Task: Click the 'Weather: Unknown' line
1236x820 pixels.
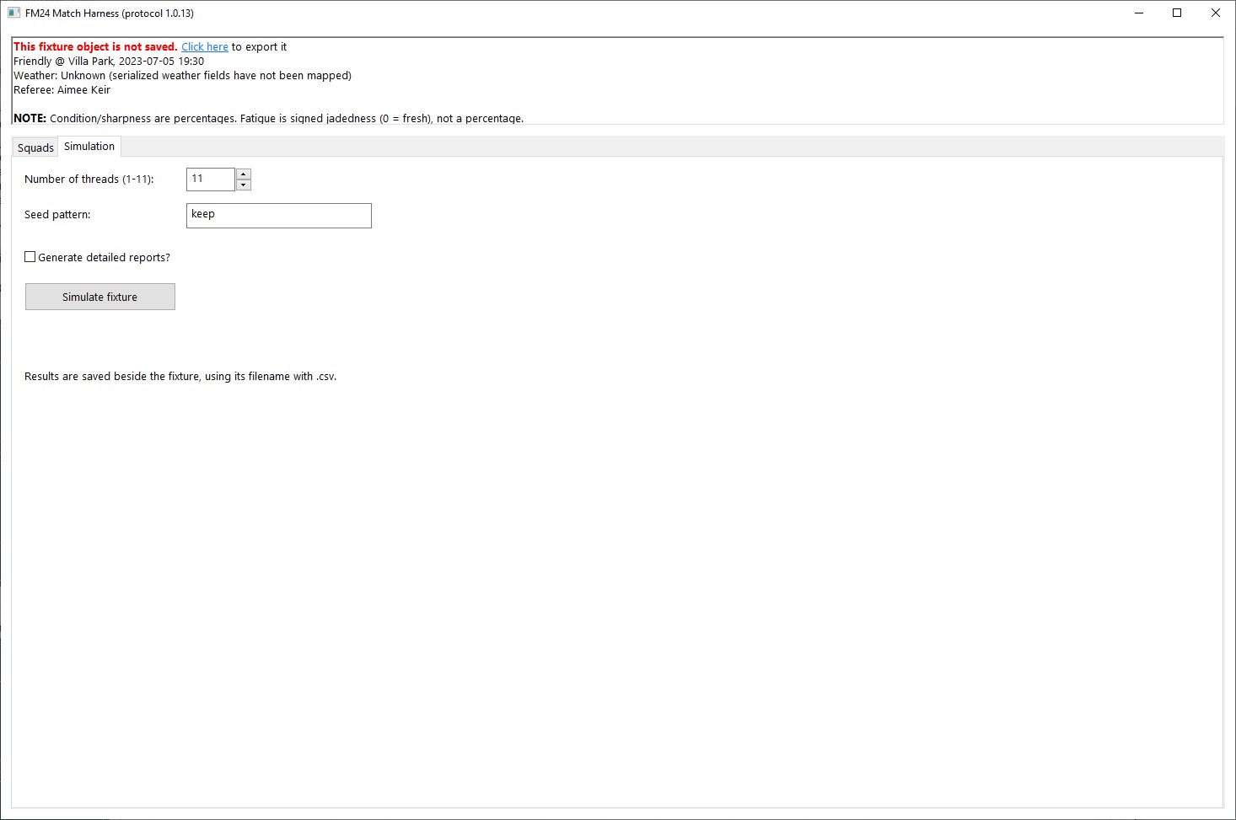Action: [x=182, y=76]
